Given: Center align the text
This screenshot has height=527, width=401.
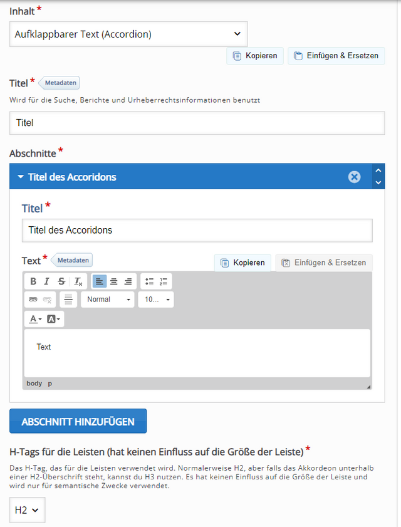Looking at the screenshot, I should (114, 281).
